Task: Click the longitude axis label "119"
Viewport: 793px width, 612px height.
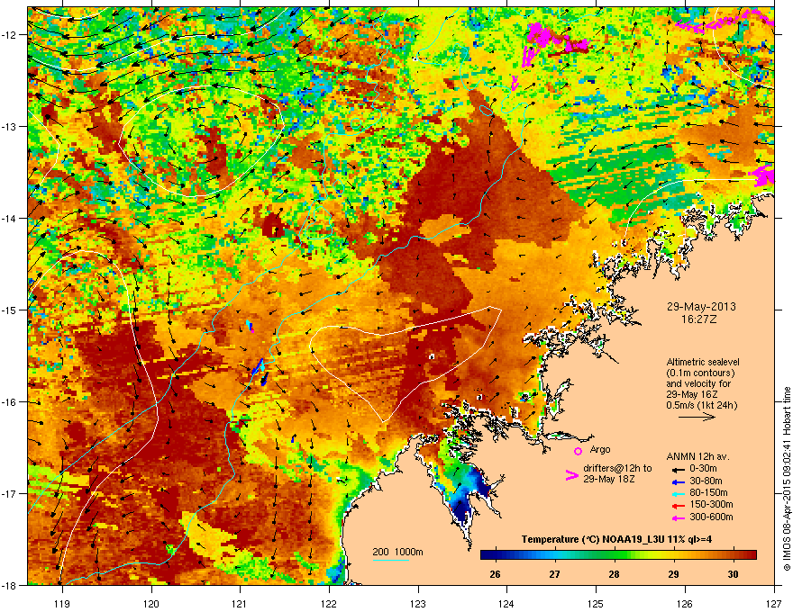Action: click(x=62, y=603)
